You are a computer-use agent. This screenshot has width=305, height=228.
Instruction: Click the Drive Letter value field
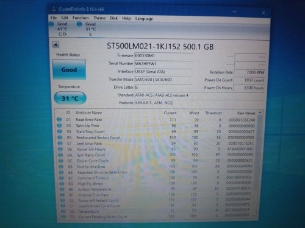coord(163,87)
